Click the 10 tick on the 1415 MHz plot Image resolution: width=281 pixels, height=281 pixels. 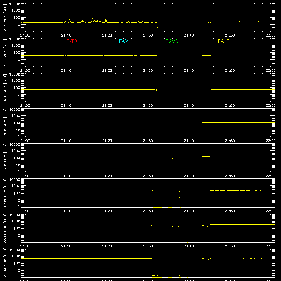18,130
